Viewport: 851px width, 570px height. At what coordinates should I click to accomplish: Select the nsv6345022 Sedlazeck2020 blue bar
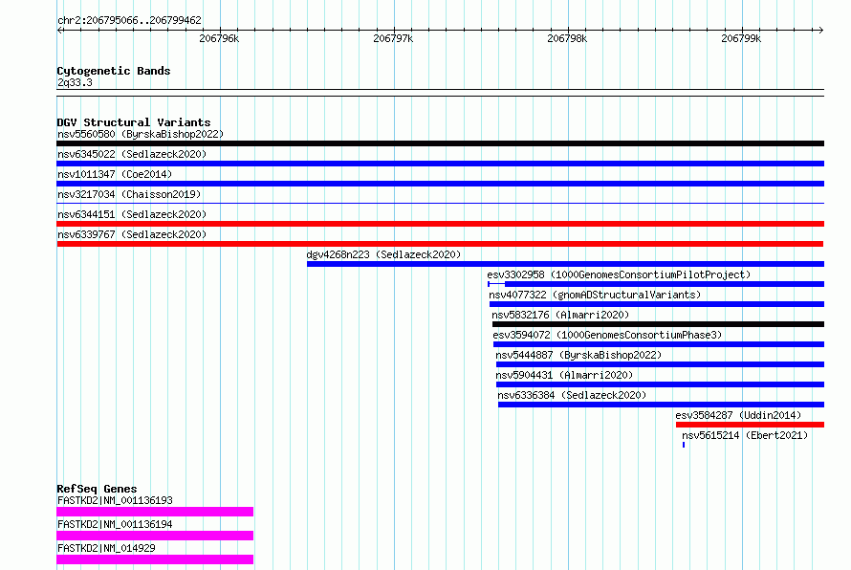[440, 164]
